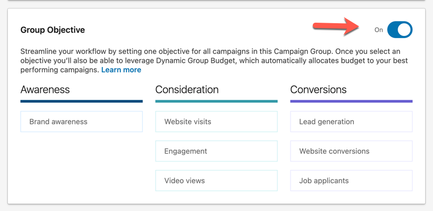Click the Group Objective section title
433x211 pixels.
click(x=52, y=30)
